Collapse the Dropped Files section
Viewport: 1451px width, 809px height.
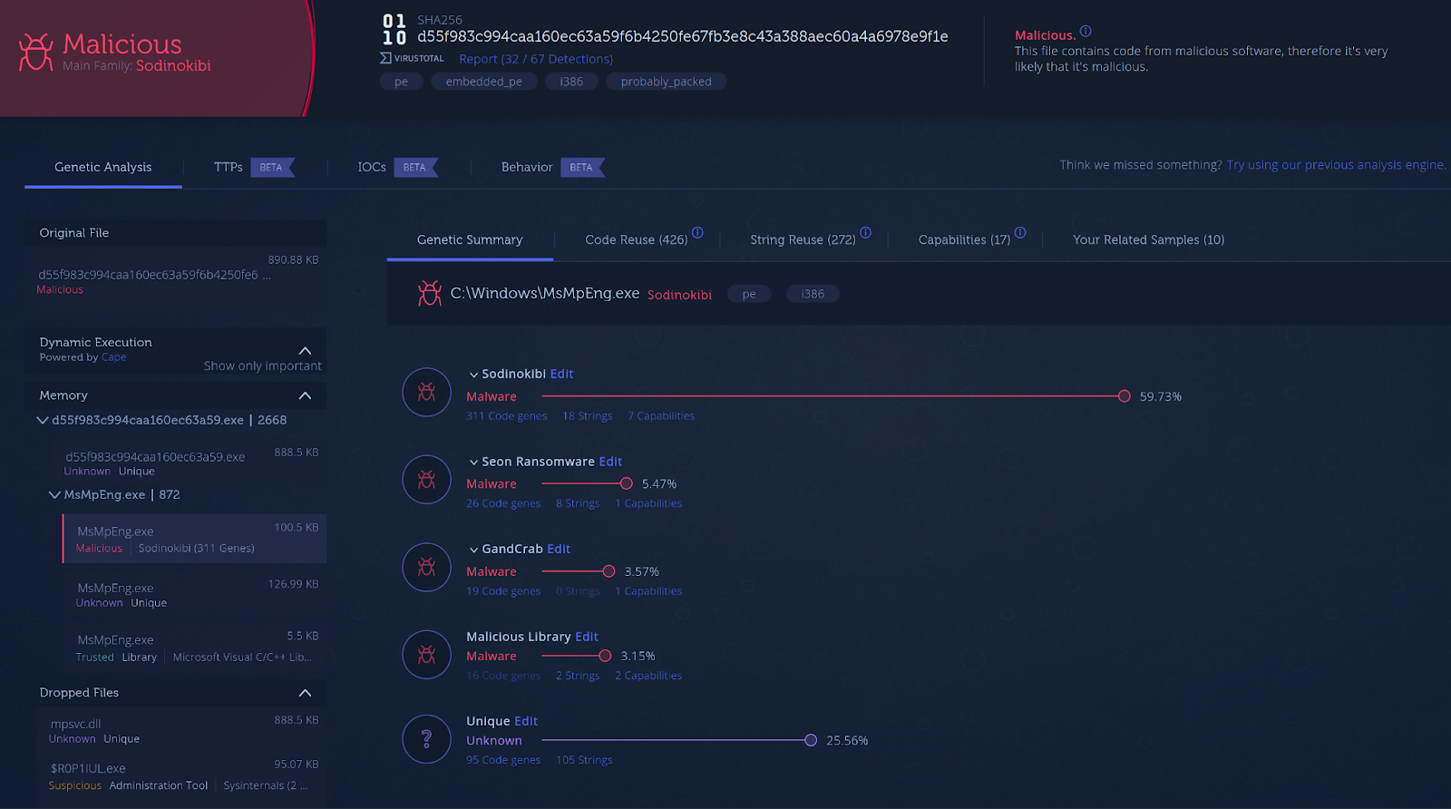pos(305,693)
